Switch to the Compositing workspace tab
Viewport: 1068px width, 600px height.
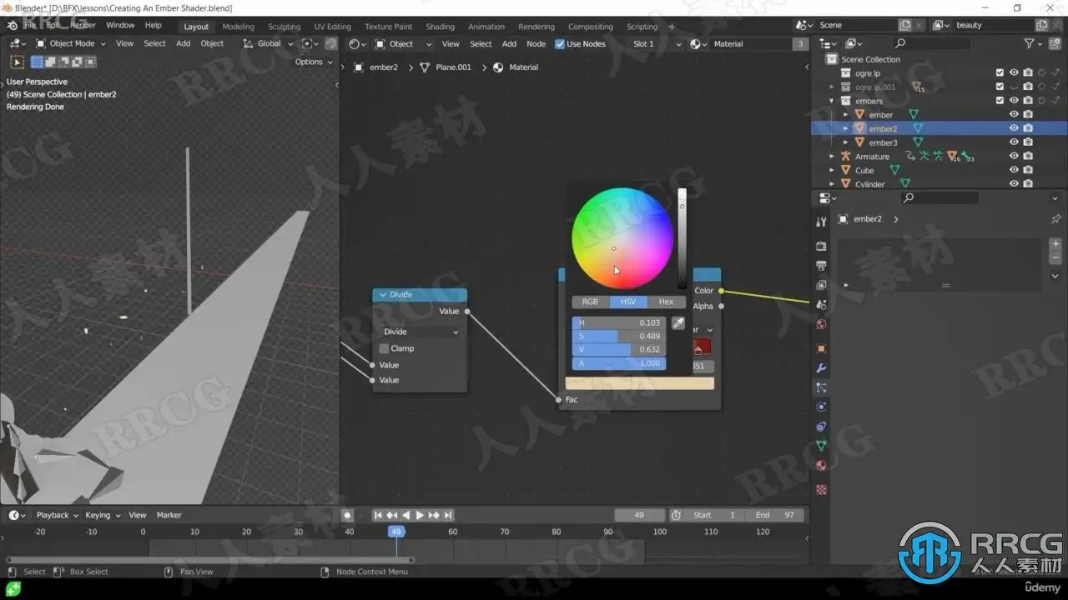tap(591, 27)
